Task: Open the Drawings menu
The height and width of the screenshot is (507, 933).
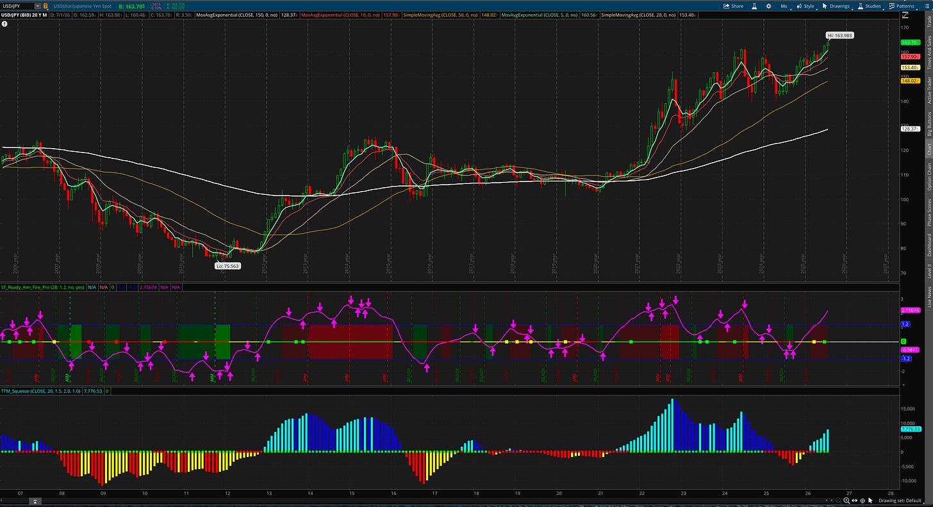Action: [836, 6]
